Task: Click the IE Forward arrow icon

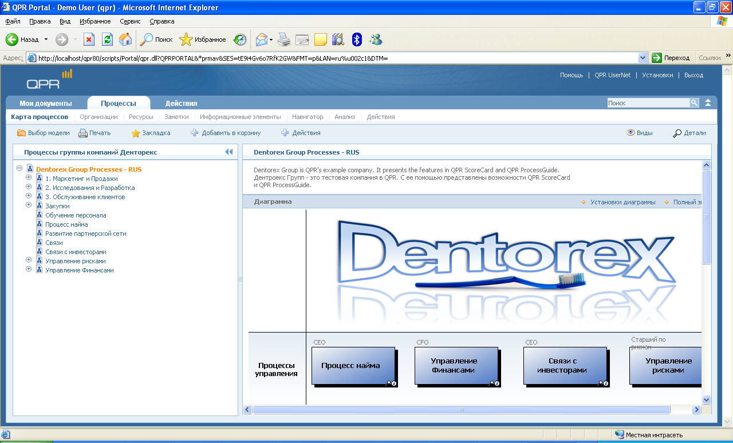Action: (x=62, y=39)
